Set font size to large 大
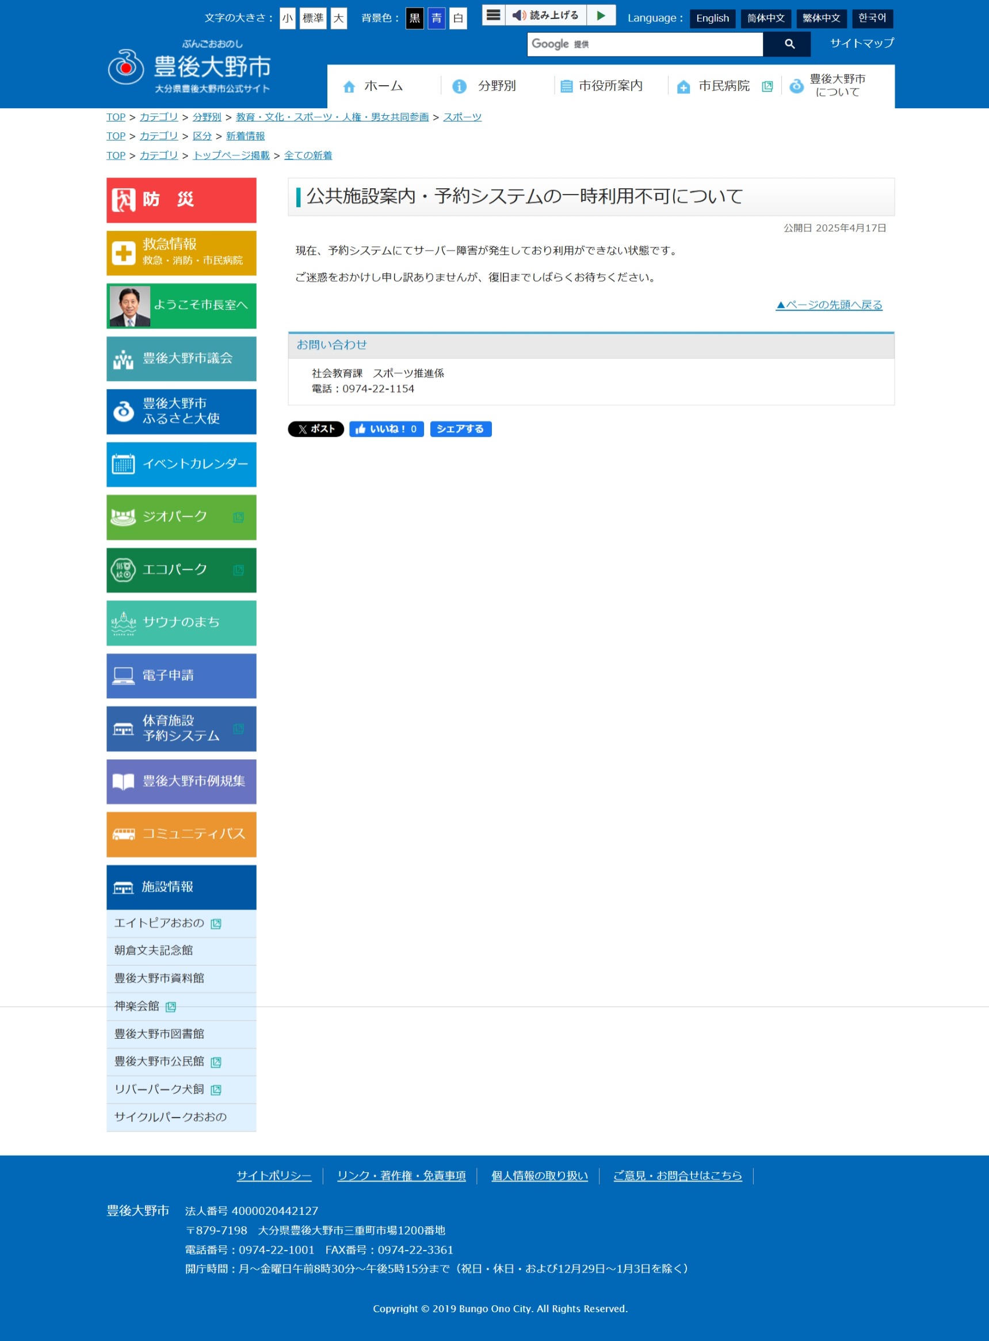989x1341 pixels. (339, 18)
